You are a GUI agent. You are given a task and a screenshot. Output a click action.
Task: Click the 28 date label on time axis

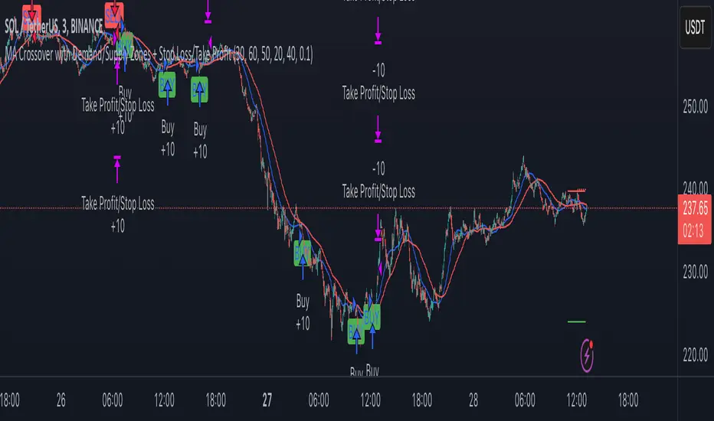coord(473,400)
